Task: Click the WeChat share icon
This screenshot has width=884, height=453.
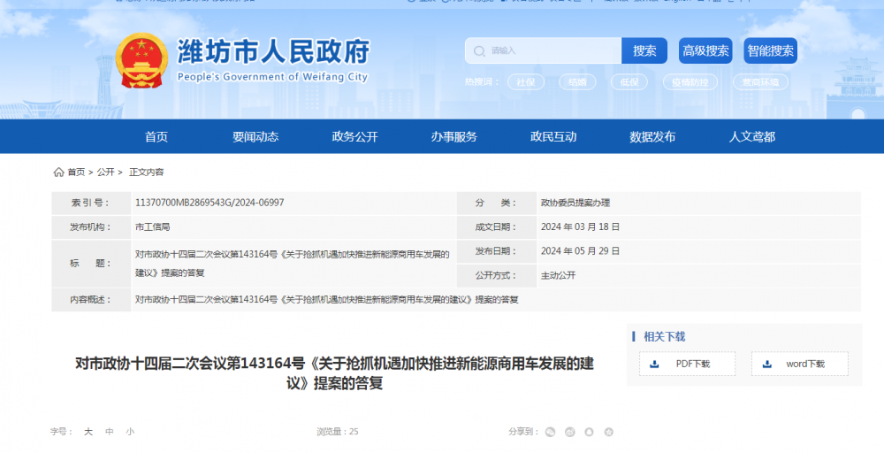Action: 550,433
